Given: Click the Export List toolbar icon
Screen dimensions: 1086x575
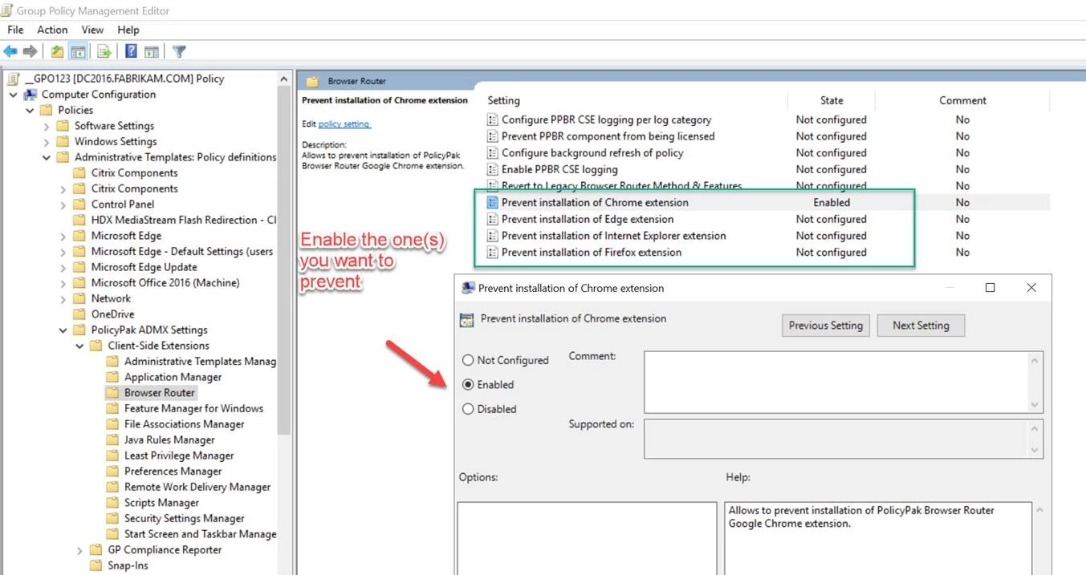Looking at the screenshot, I should click(x=104, y=51).
